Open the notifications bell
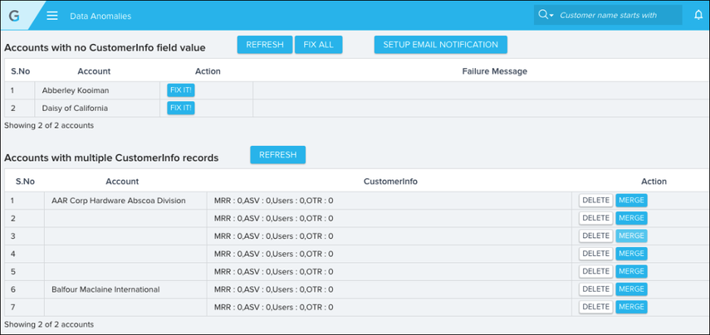The image size is (710, 335). [698, 15]
